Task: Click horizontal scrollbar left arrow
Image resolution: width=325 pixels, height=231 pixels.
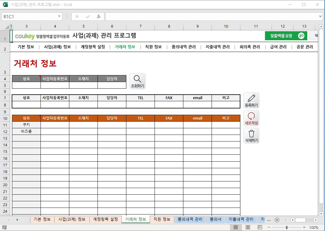Action: click(293, 220)
